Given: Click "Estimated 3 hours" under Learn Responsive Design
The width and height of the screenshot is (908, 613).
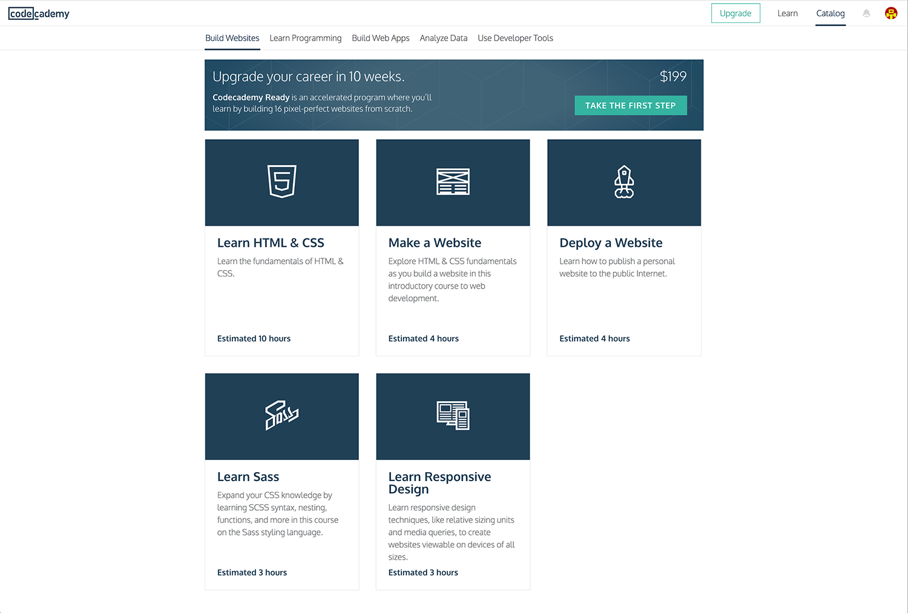Looking at the screenshot, I should pyautogui.click(x=423, y=572).
